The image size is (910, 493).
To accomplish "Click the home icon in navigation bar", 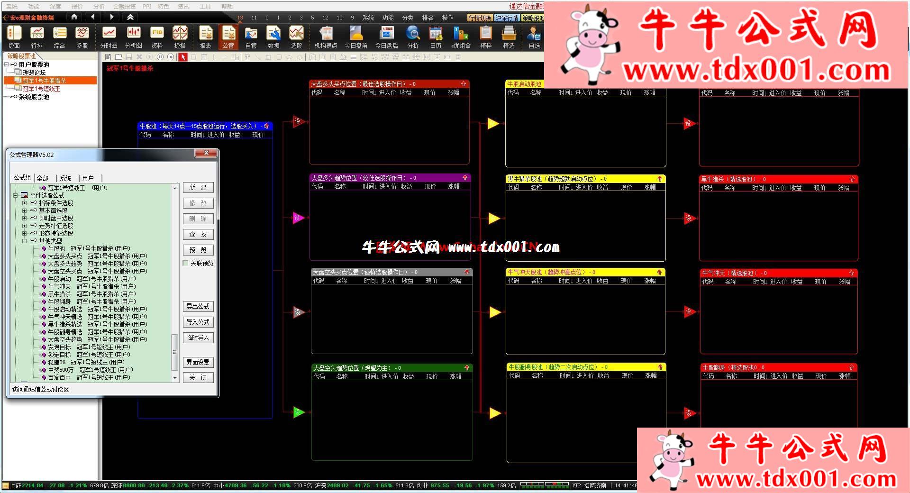I will (x=74, y=17).
